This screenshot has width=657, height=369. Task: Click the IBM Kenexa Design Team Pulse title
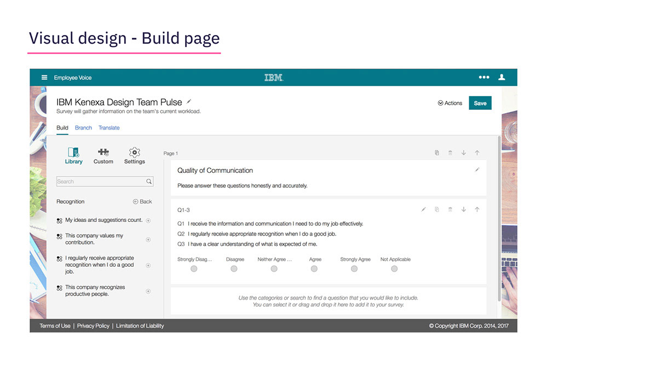point(119,102)
